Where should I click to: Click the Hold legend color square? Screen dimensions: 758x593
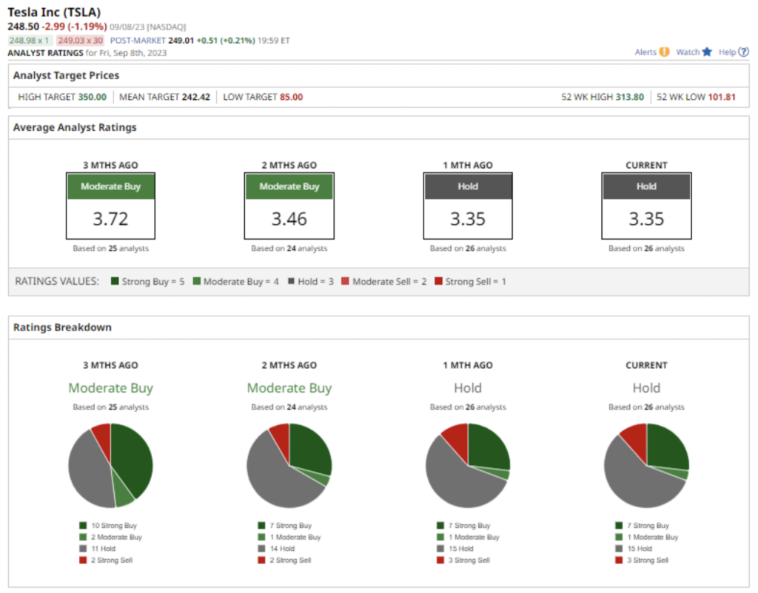(x=291, y=281)
